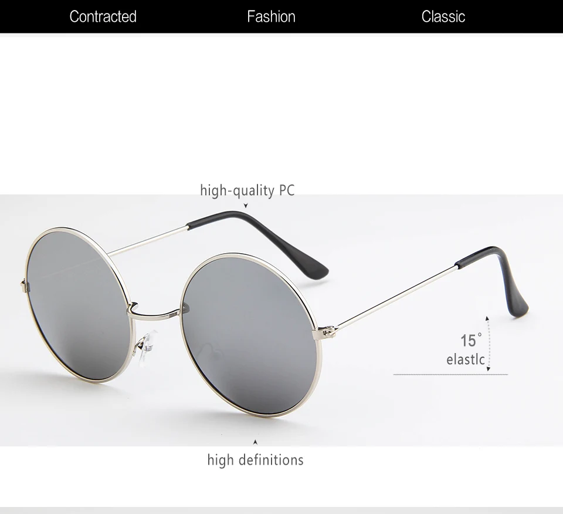Click the dotted horizontal elastic baseline
The image size is (563, 514).
450,374
